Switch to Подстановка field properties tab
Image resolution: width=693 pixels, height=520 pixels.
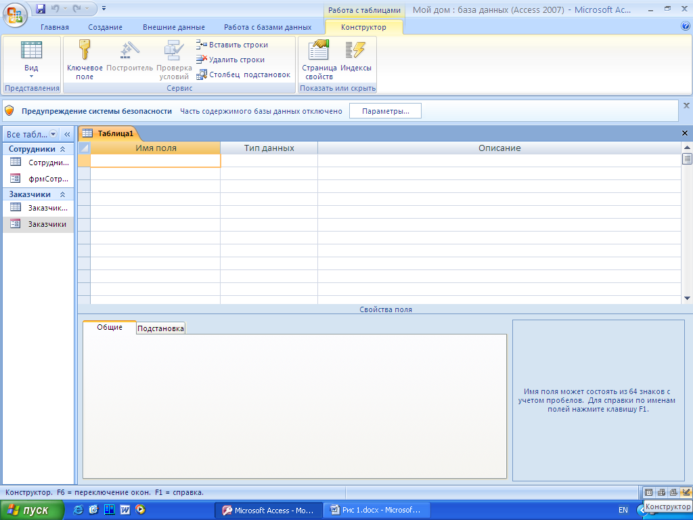[x=160, y=328]
